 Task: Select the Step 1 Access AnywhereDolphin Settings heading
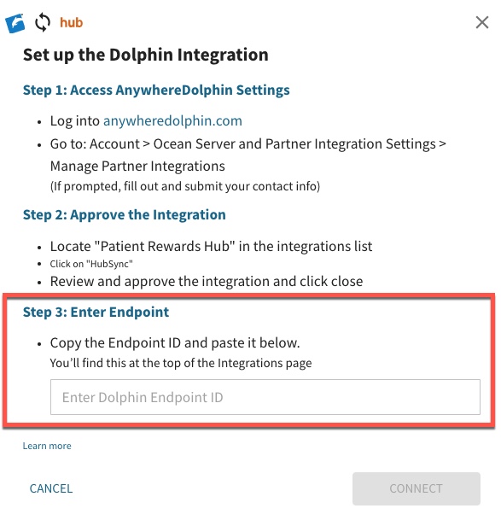click(x=156, y=91)
